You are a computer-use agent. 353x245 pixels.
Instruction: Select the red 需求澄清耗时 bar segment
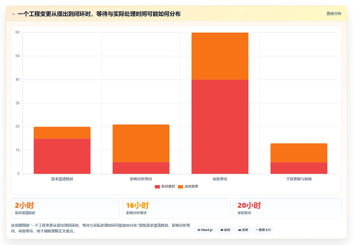coord(62,156)
